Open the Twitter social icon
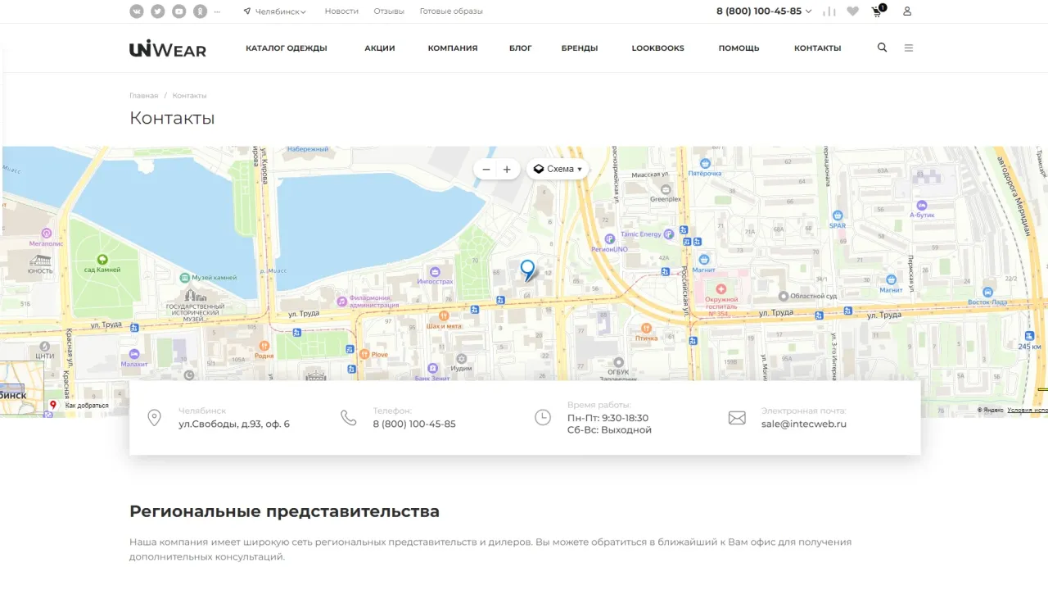The width and height of the screenshot is (1048, 590). tap(157, 11)
